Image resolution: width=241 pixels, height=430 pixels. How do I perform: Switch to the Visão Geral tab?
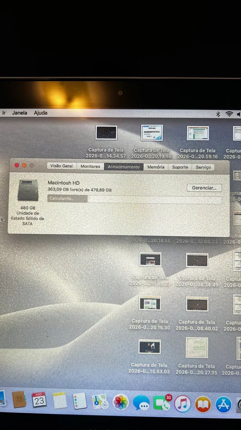click(x=62, y=166)
